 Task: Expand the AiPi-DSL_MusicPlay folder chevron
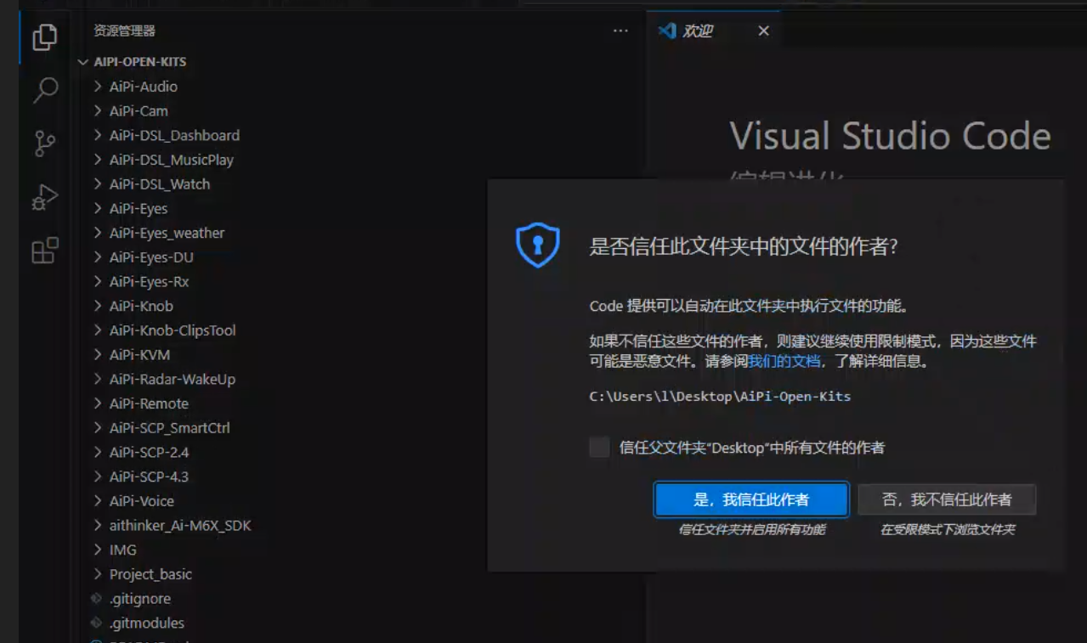[x=98, y=160]
